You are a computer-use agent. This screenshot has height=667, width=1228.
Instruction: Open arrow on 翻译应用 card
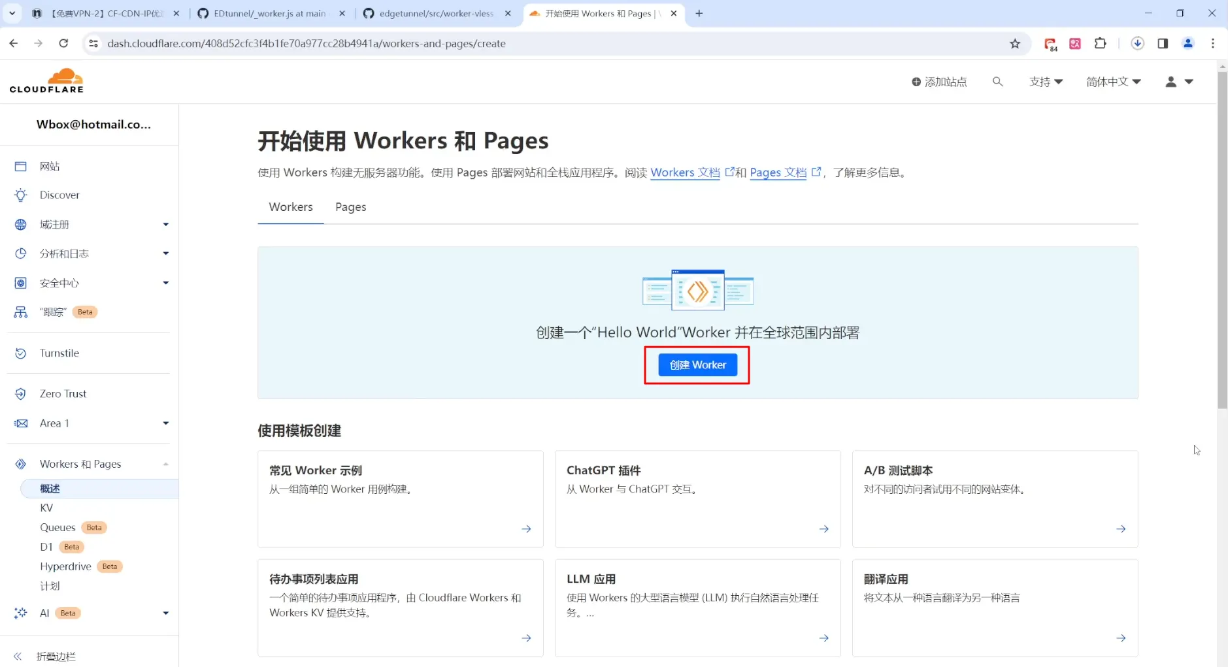coord(1121,638)
